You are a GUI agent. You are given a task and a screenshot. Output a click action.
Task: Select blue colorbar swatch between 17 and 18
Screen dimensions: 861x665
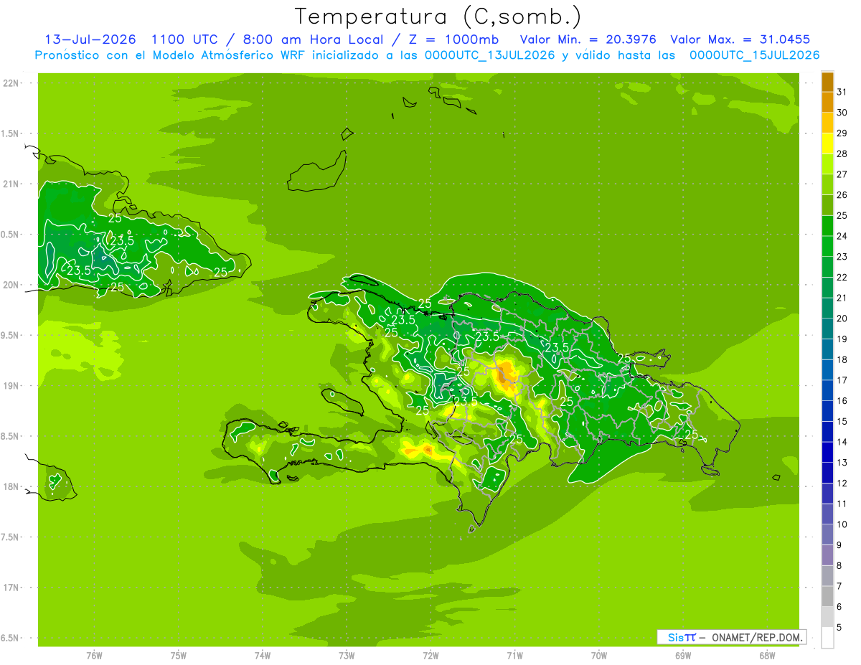tap(827, 369)
